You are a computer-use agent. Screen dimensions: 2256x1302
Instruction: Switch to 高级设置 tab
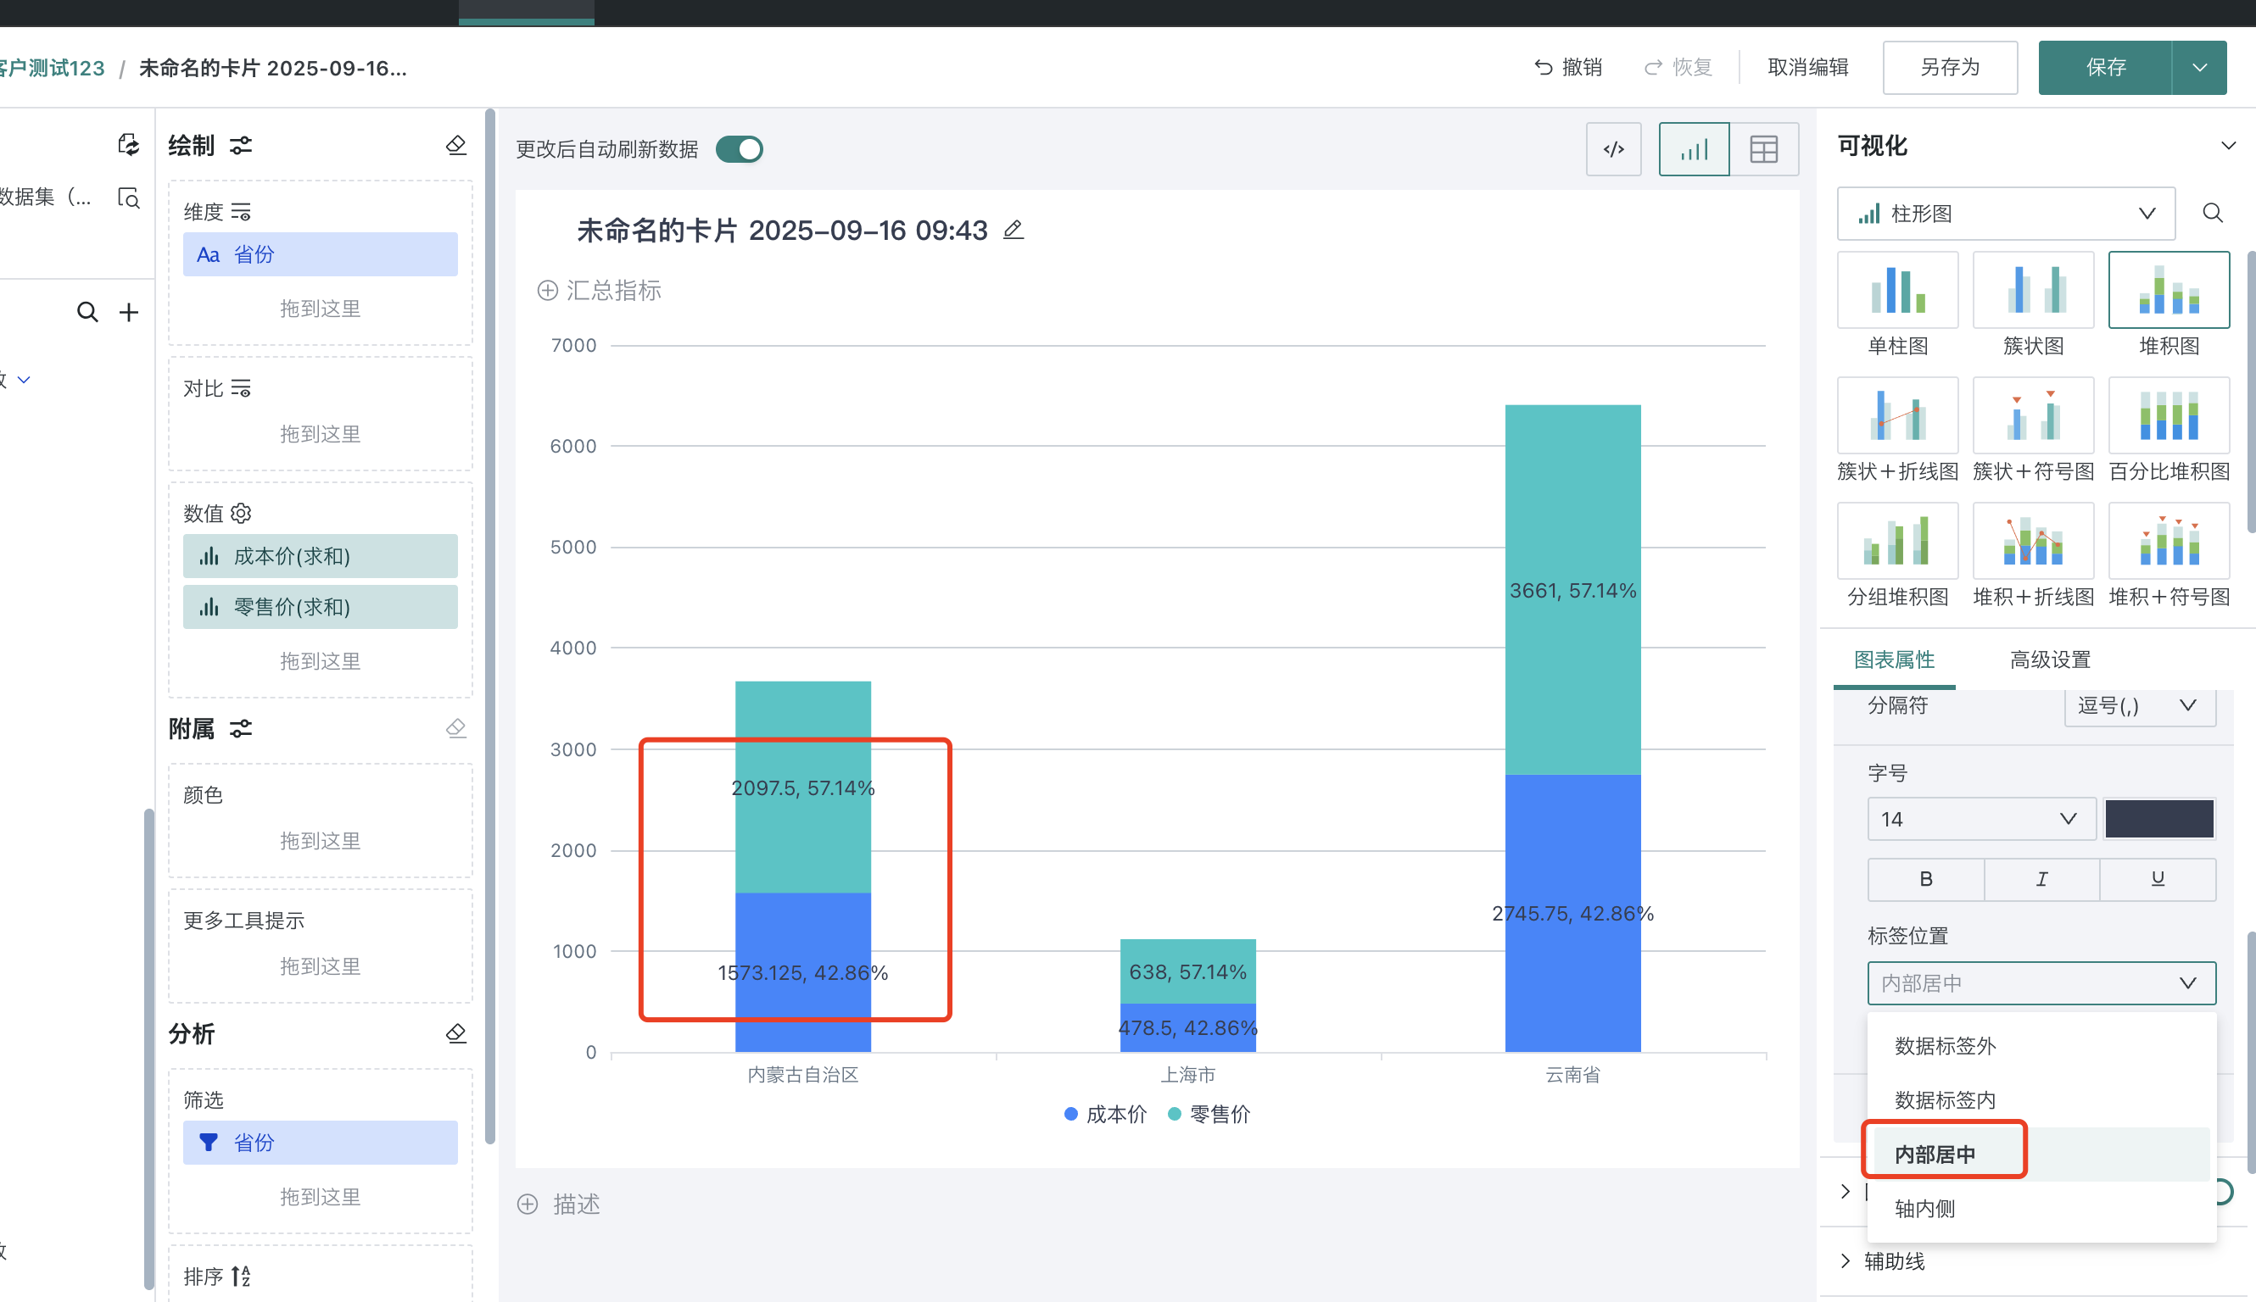coord(2049,660)
